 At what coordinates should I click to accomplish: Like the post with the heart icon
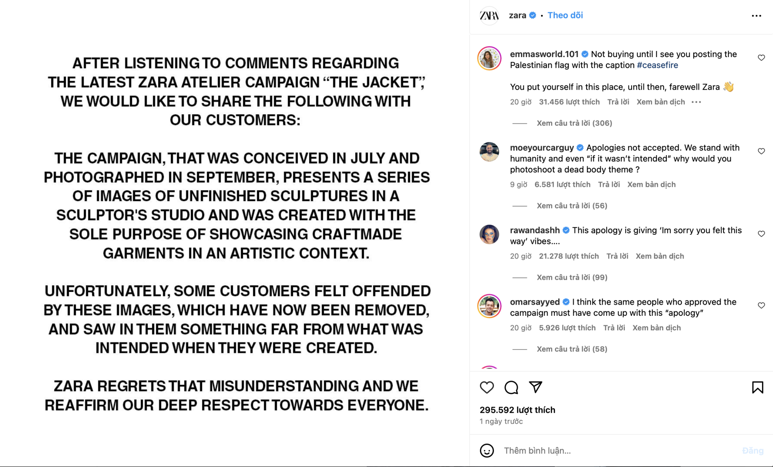(487, 387)
